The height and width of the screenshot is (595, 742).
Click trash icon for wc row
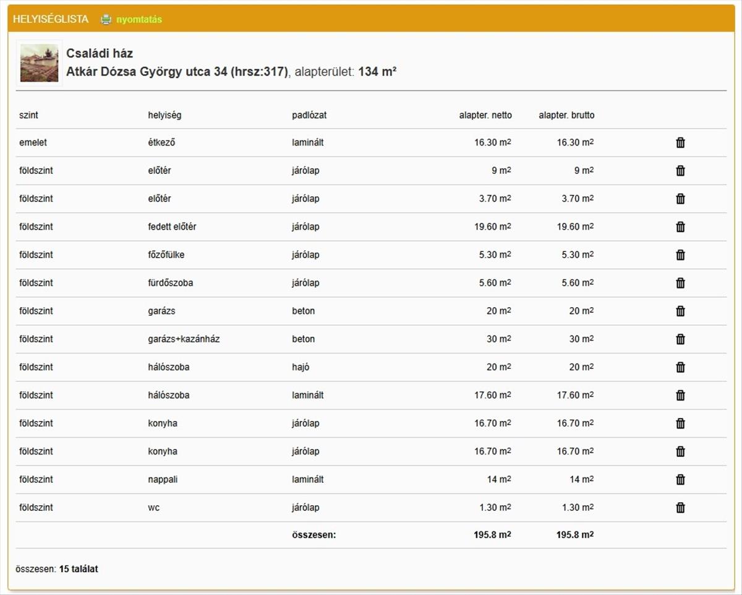pos(680,508)
